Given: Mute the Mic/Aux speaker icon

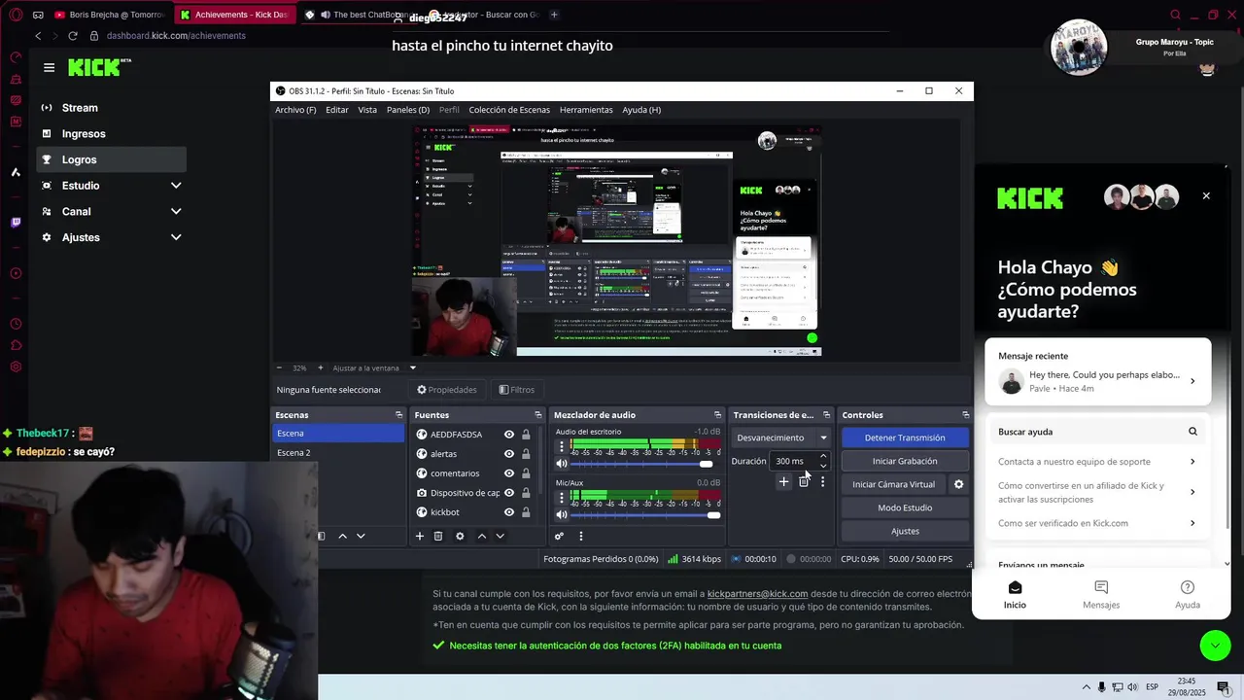Looking at the screenshot, I should (x=561, y=514).
